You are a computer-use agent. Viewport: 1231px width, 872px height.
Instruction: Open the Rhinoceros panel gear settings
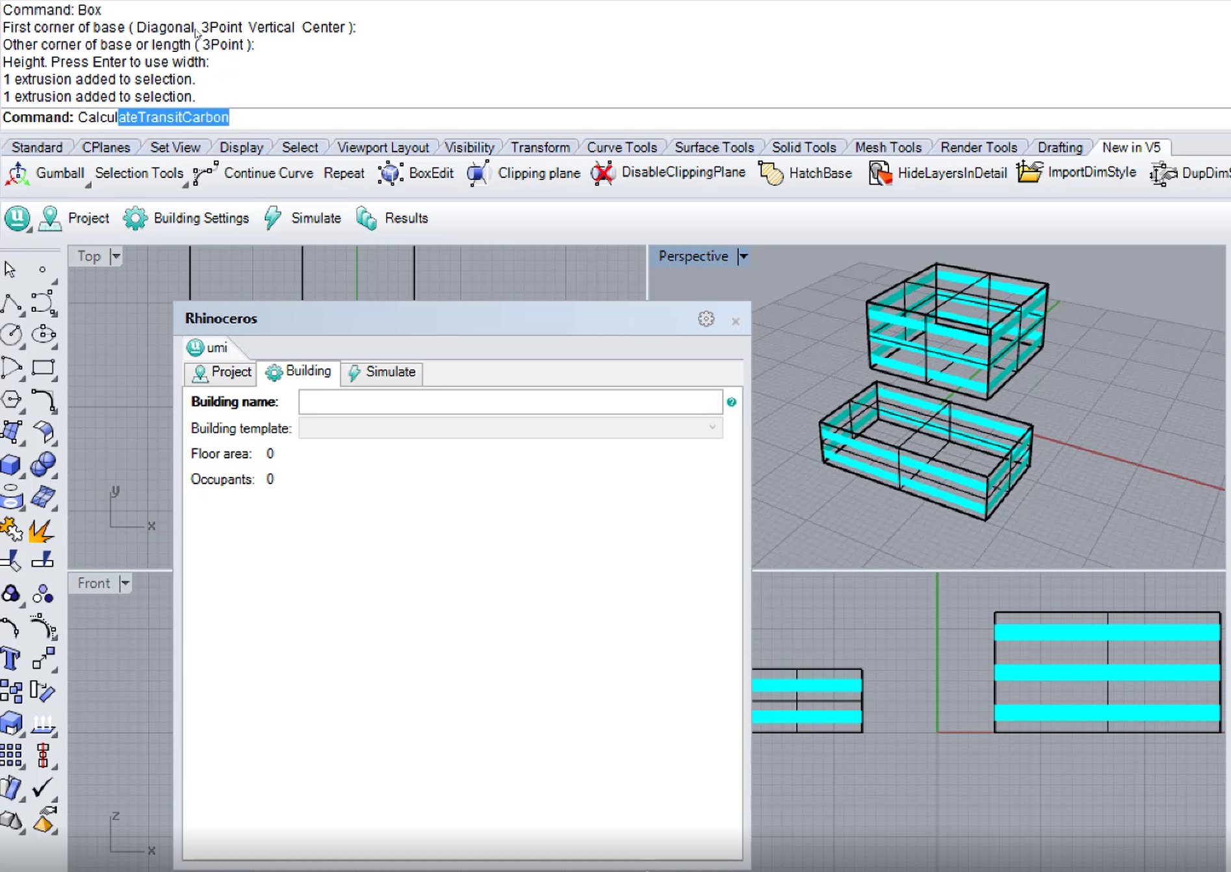coord(706,319)
